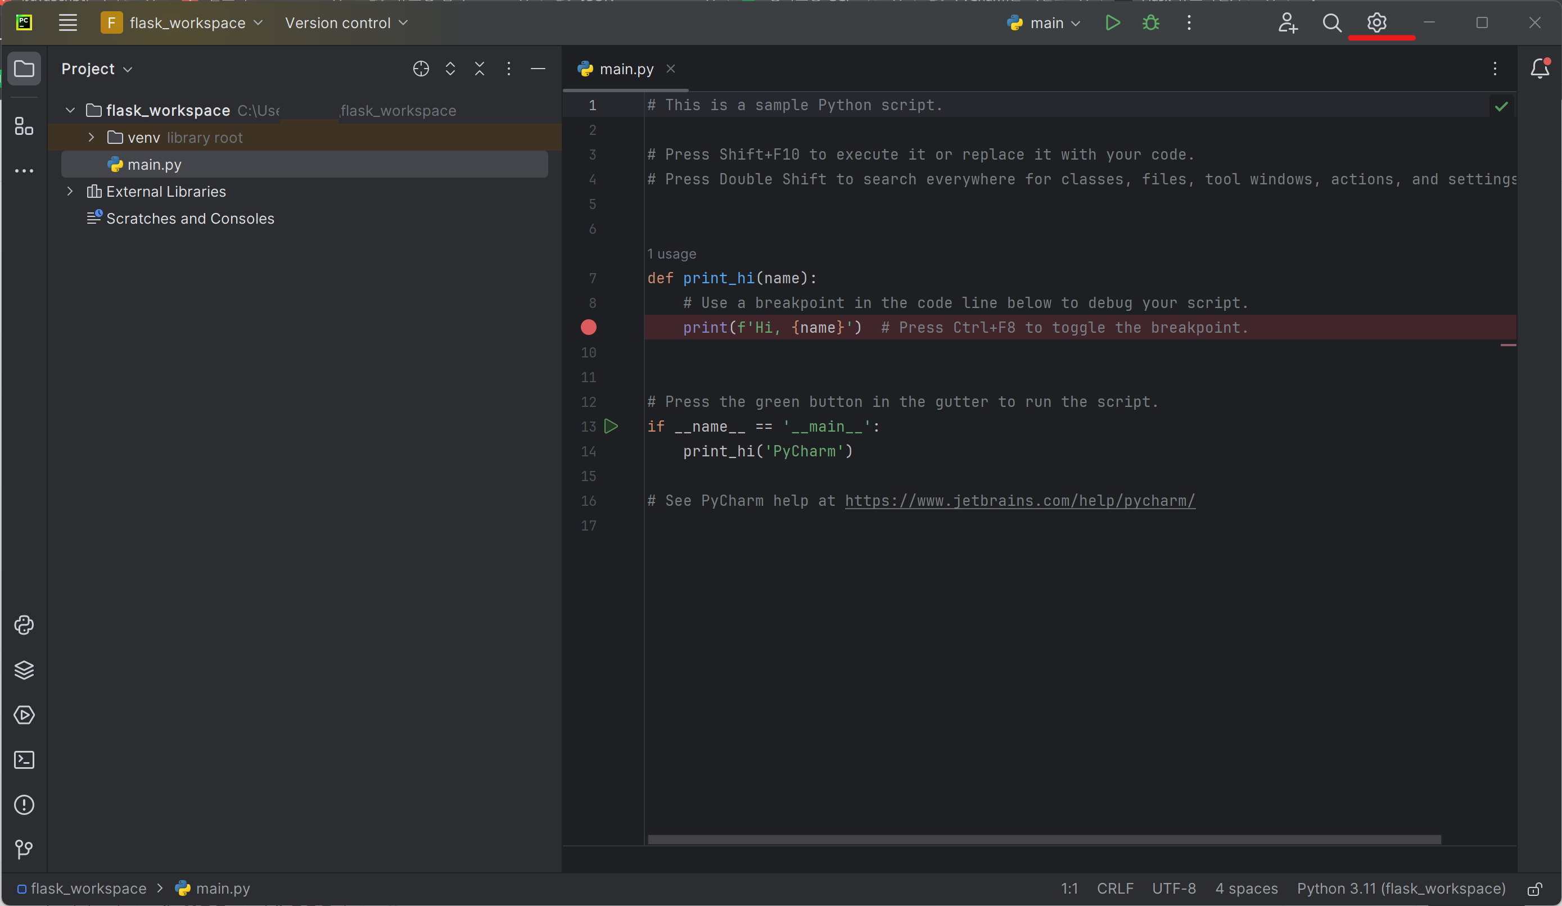Image resolution: width=1562 pixels, height=906 pixels.
Task: Select the main.py editor tab
Action: click(x=625, y=69)
